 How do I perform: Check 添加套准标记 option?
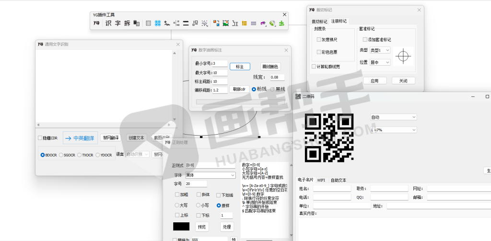point(365,40)
